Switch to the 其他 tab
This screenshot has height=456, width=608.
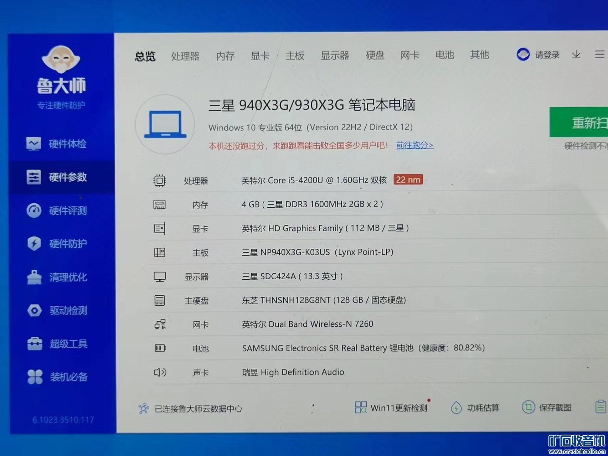click(x=479, y=55)
